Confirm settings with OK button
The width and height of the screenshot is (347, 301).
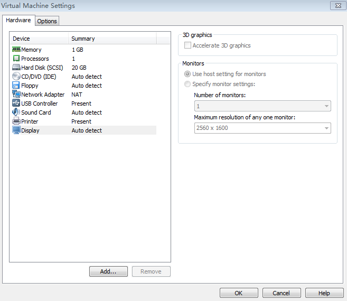pyautogui.click(x=239, y=293)
